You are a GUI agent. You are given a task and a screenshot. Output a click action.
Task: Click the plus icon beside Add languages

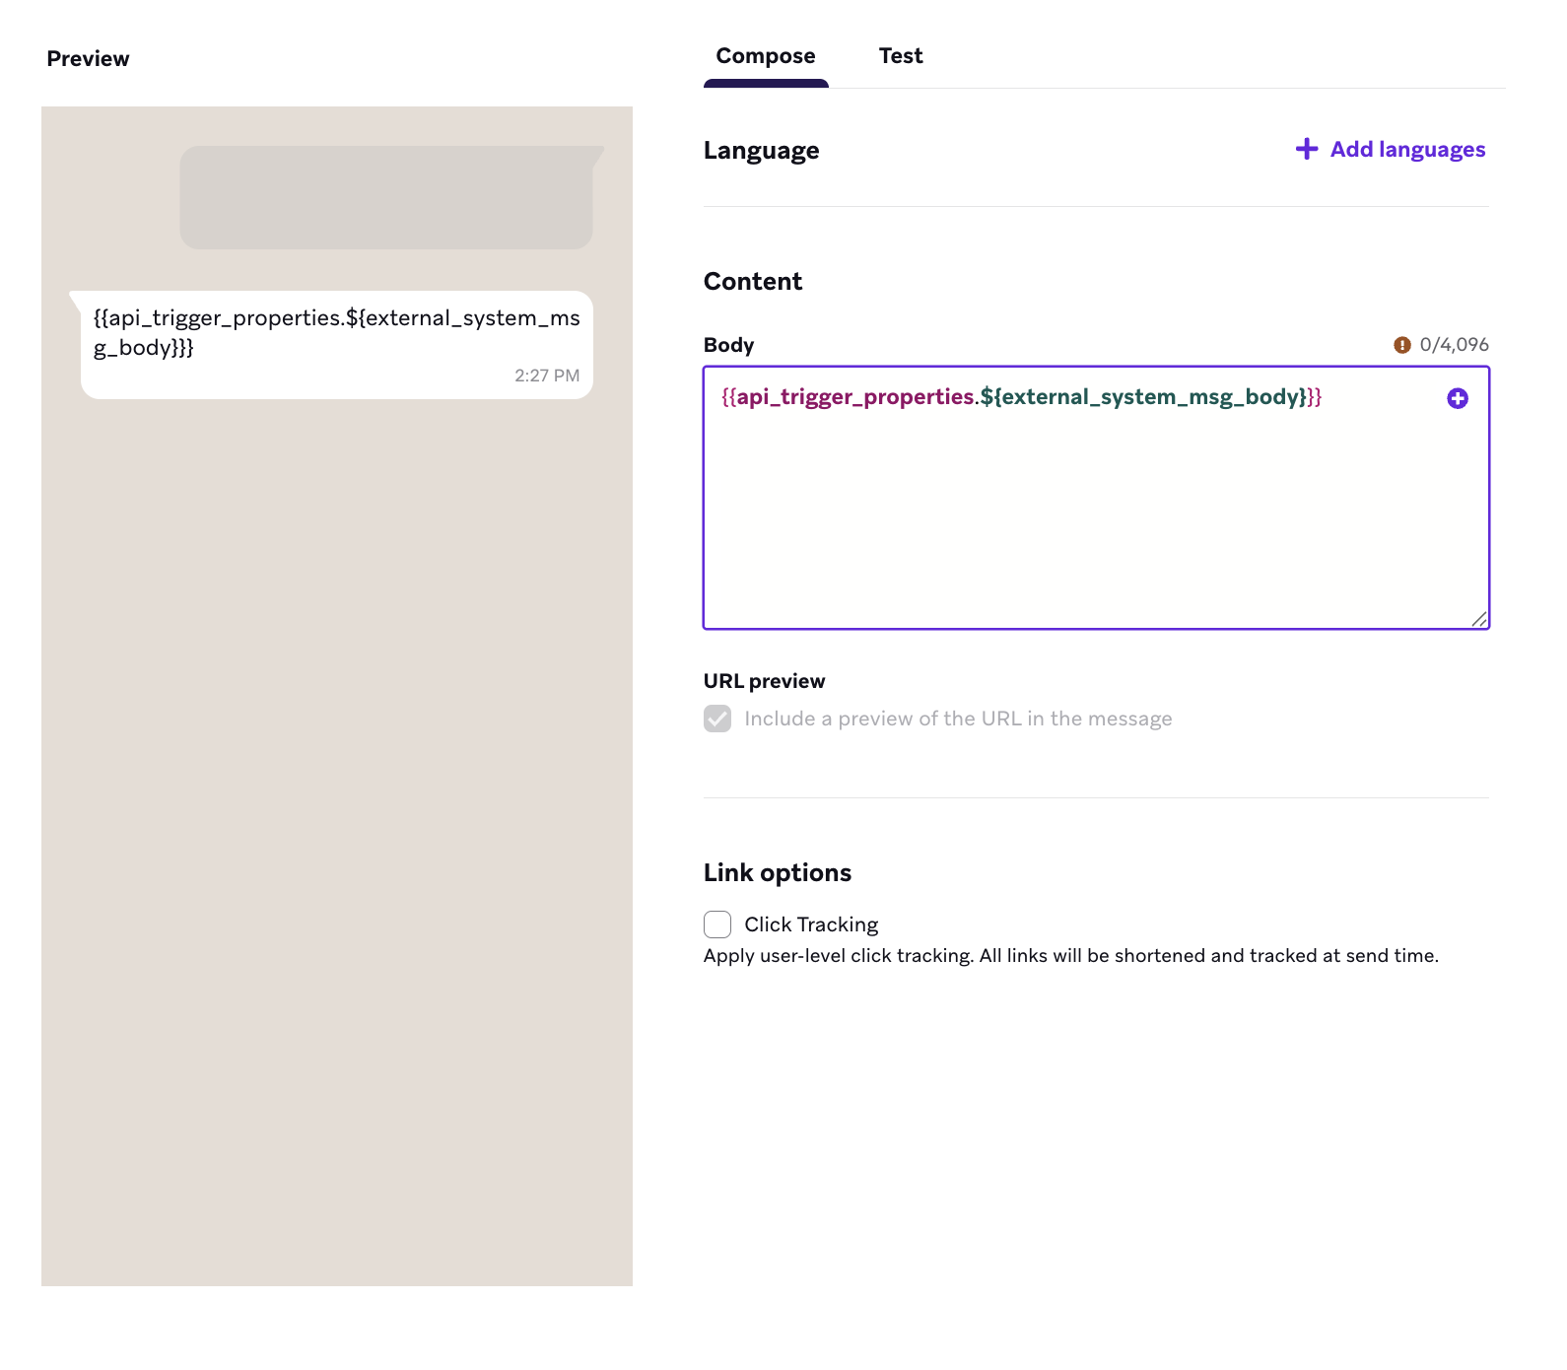coord(1306,149)
